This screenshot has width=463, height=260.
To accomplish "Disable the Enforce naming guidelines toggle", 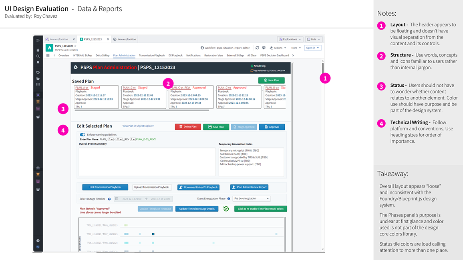I will pos(82,135).
